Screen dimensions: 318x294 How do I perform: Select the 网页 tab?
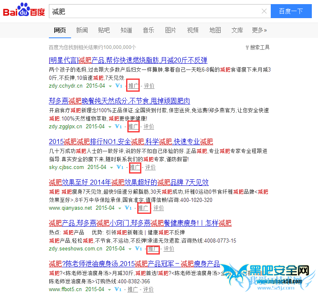(60, 30)
